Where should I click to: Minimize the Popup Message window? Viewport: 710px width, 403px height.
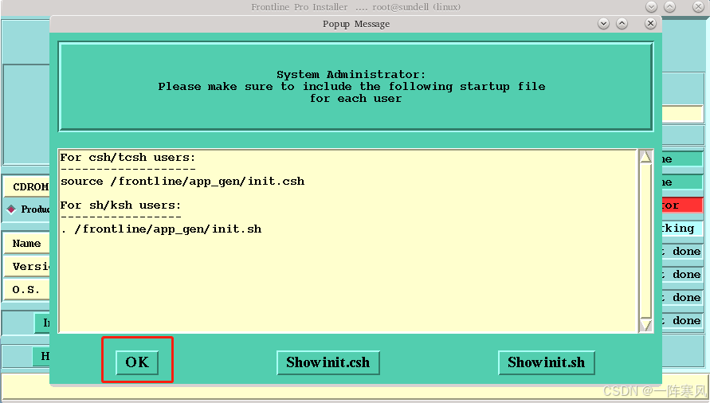tap(603, 24)
